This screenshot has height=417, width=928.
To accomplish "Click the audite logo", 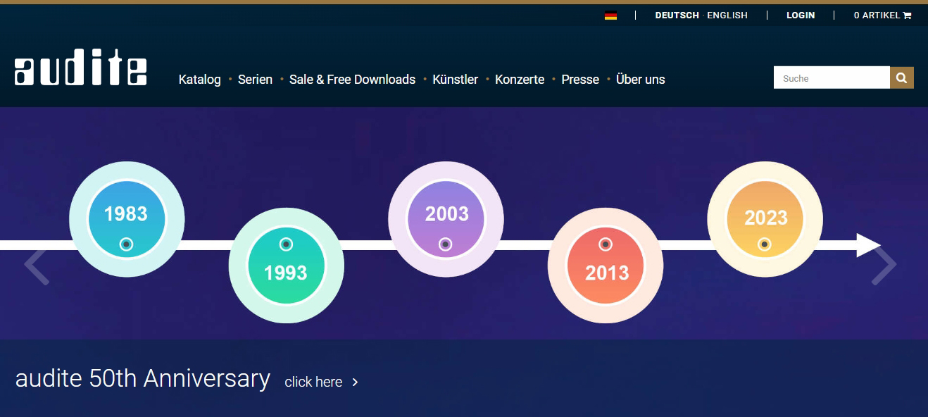I will click(x=80, y=70).
